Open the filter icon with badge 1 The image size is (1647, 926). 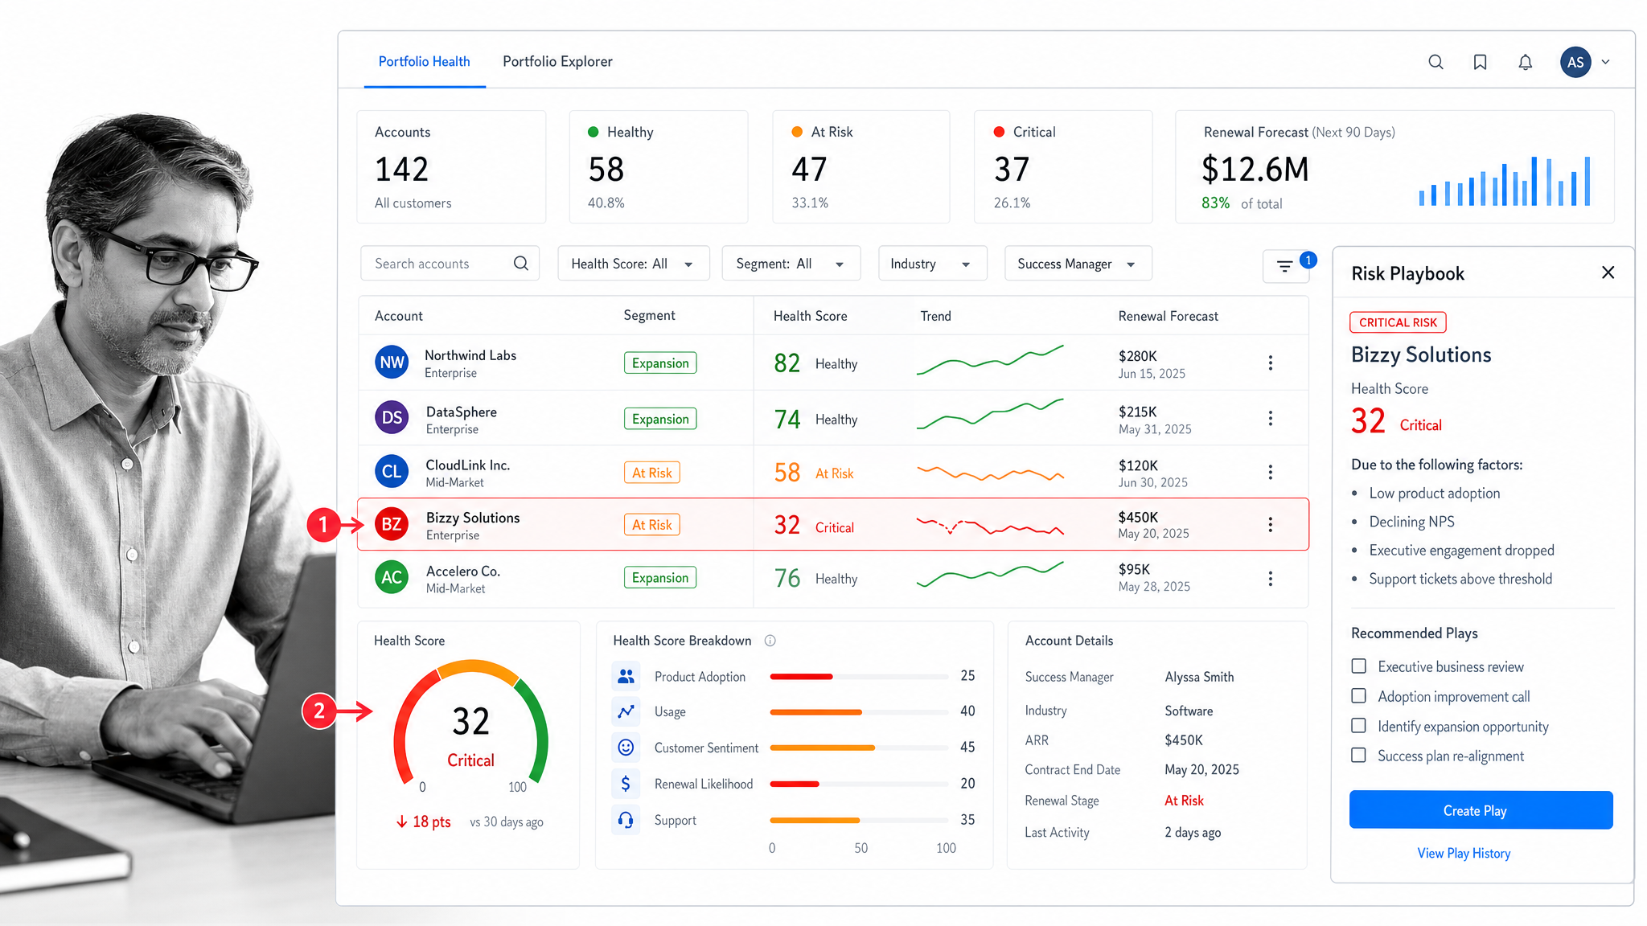click(1285, 266)
